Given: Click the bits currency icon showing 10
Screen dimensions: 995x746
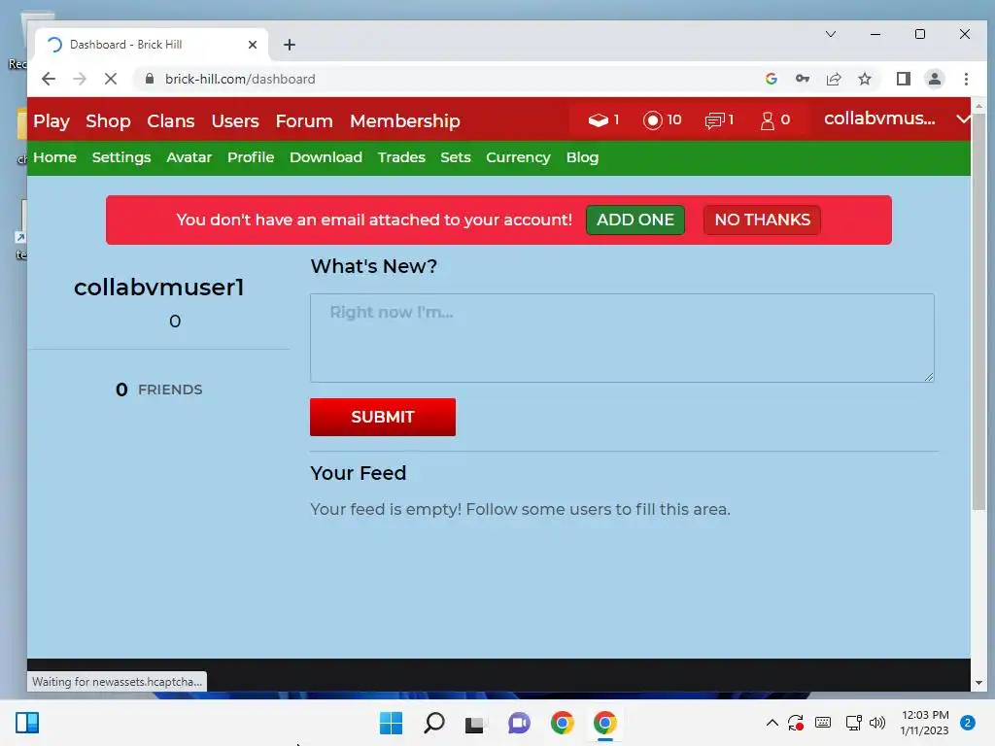Looking at the screenshot, I should (x=652, y=119).
